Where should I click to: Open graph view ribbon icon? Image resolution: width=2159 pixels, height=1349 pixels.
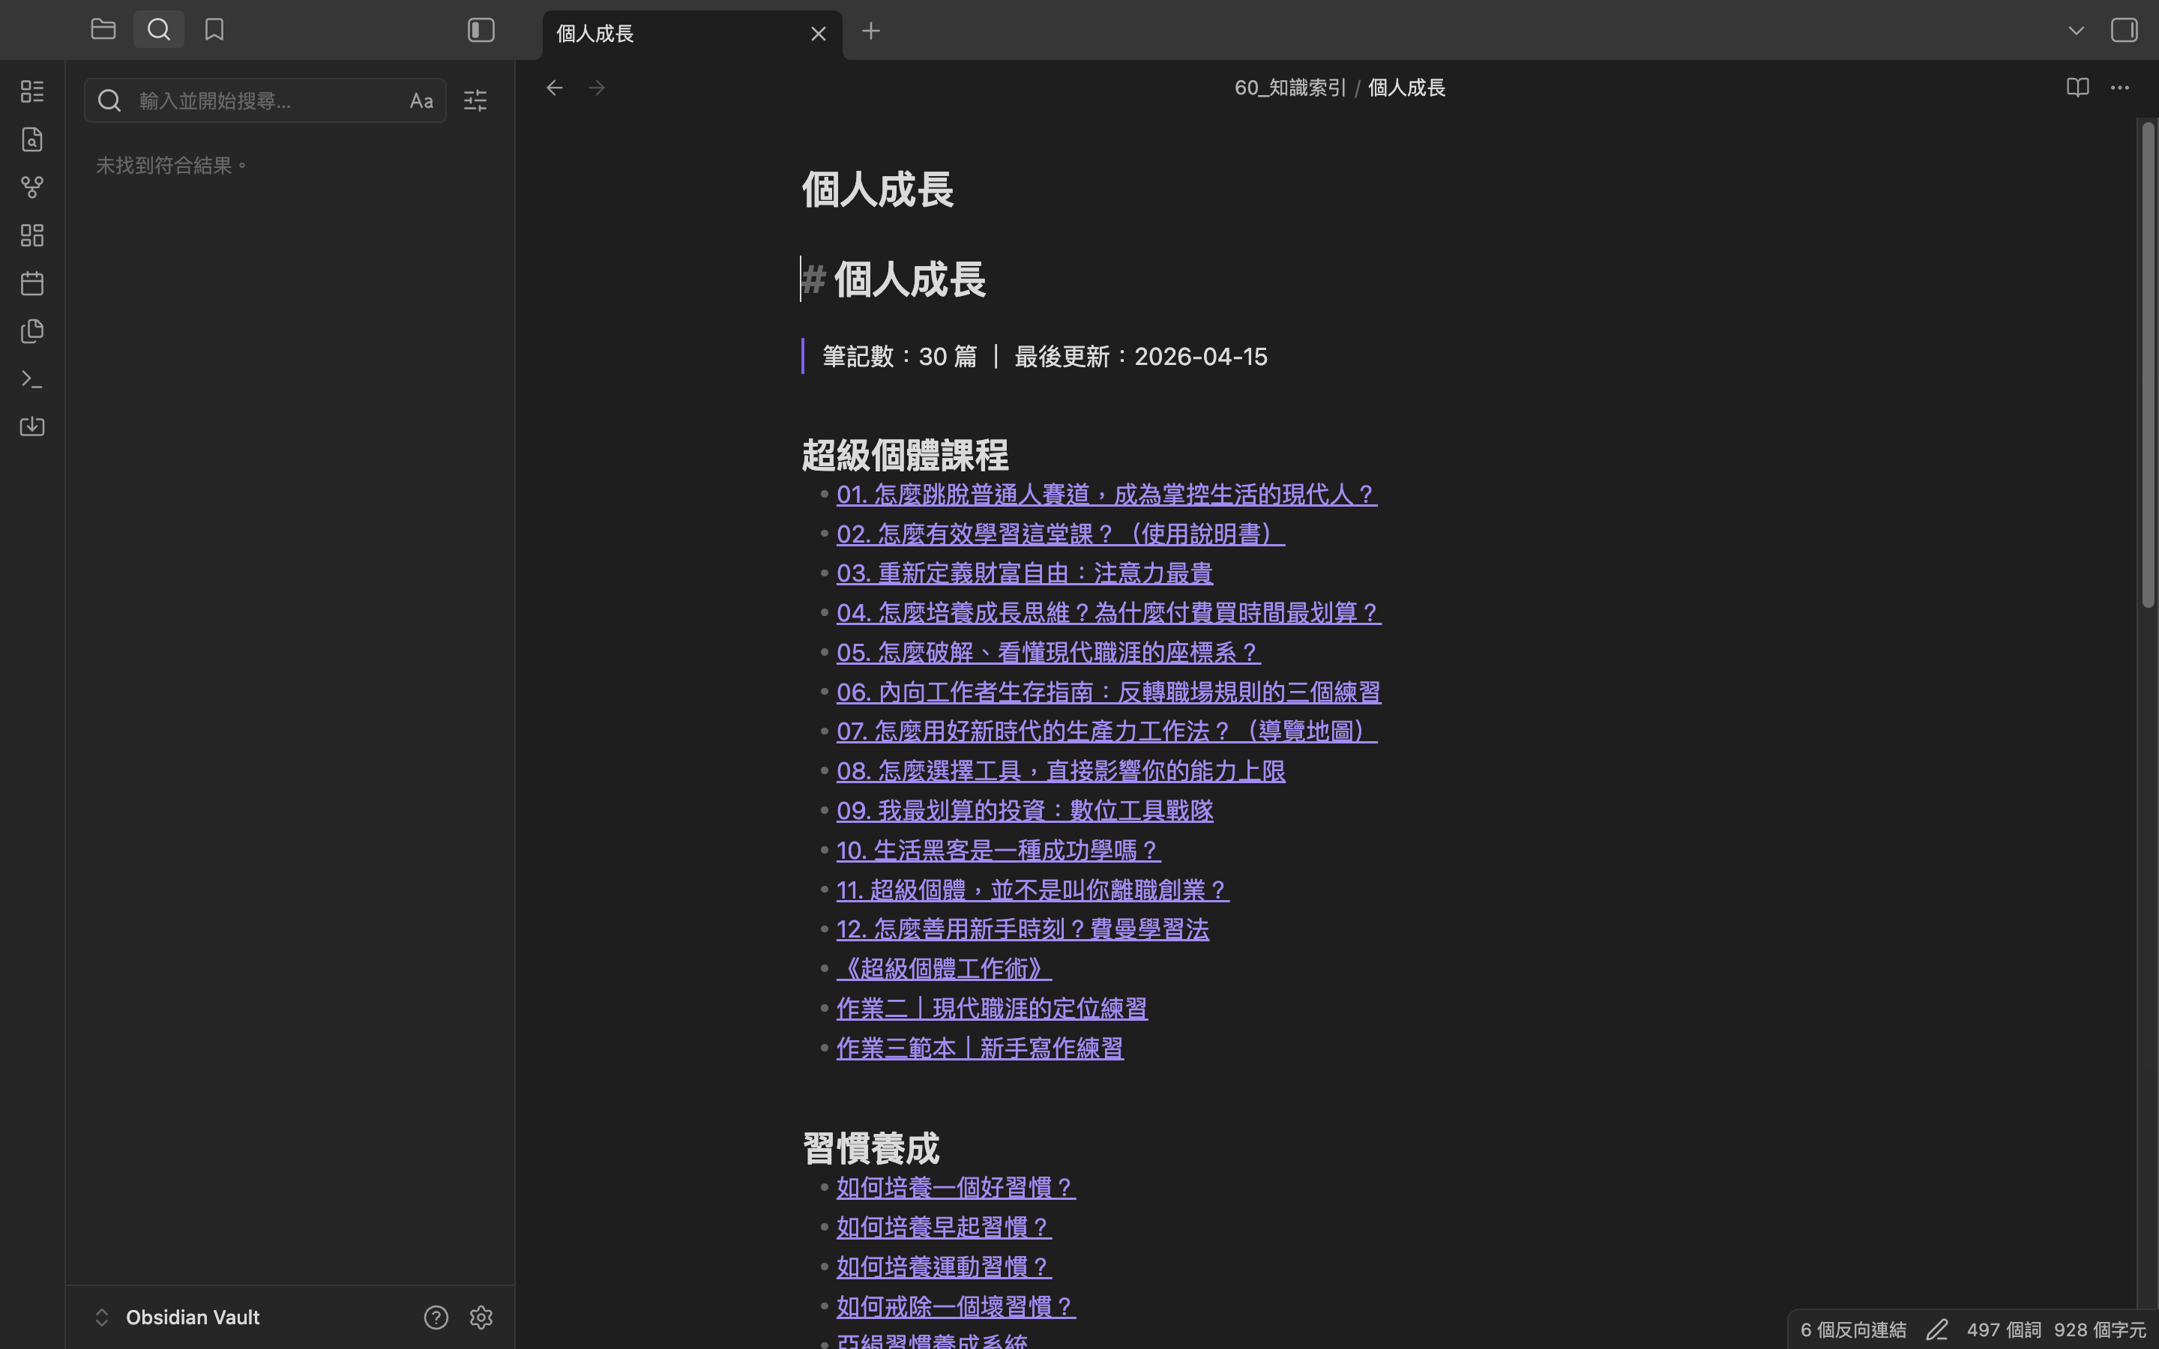(32, 187)
